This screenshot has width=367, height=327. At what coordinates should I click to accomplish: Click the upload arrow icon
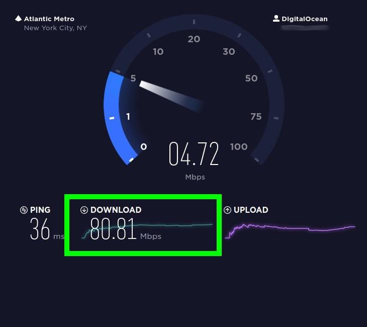coord(227,210)
